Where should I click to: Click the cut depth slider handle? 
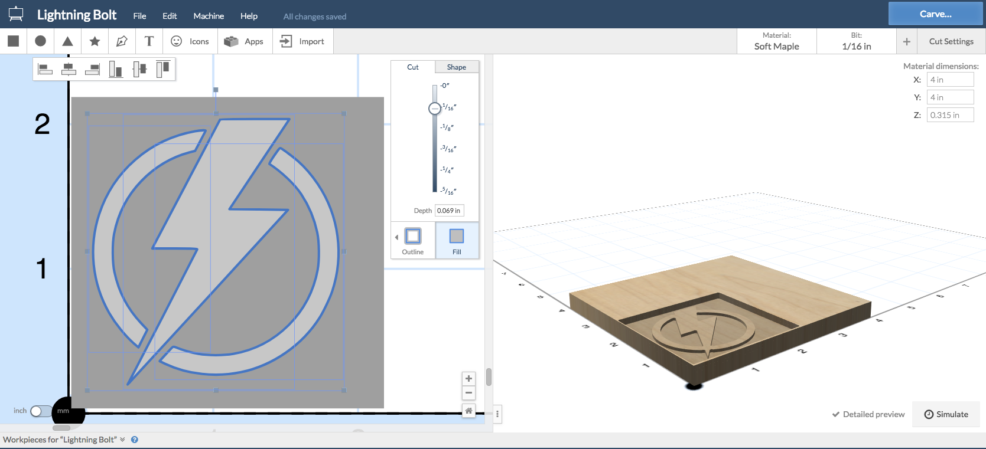pyautogui.click(x=435, y=108)
